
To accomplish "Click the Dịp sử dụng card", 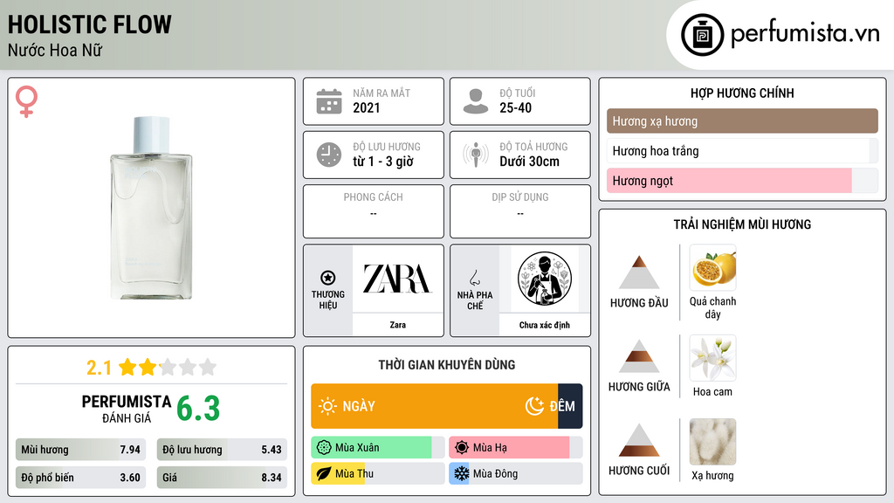I will click(520, 211).
